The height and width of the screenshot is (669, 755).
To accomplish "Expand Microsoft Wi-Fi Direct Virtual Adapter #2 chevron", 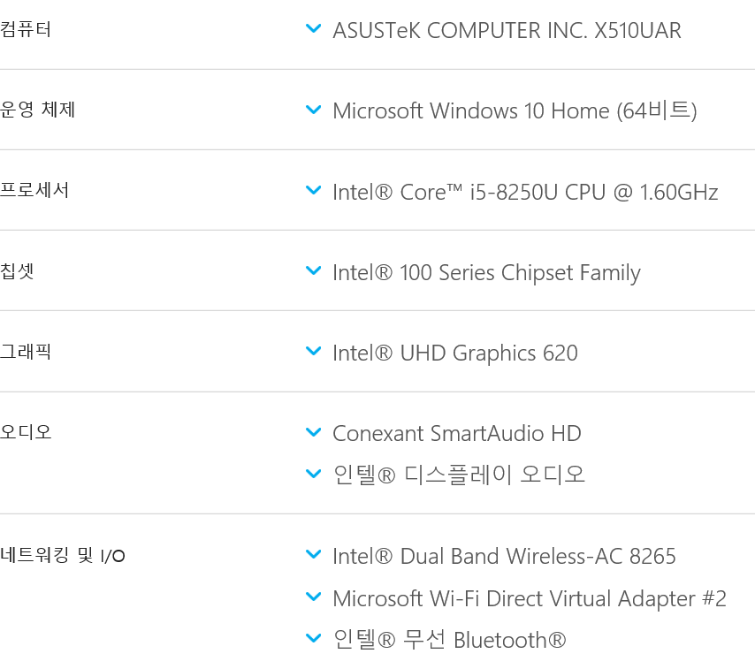I will [x=314, y=597].
